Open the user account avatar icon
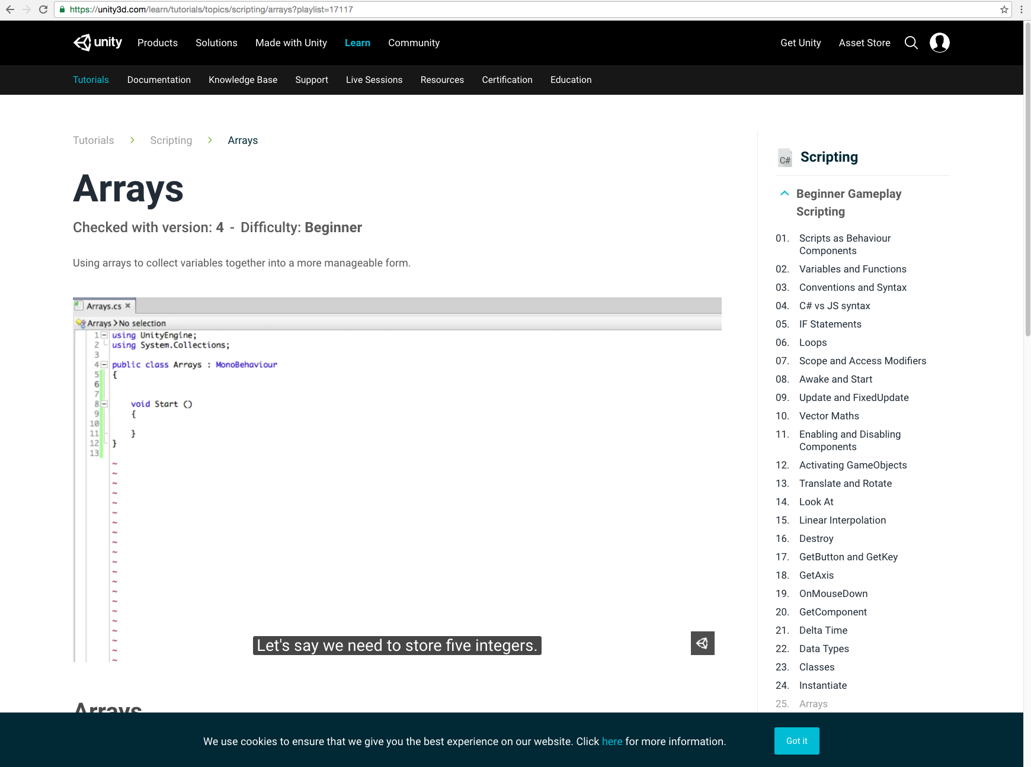The height and width of the screenshot is (767, 1031). tap(940, 43)
